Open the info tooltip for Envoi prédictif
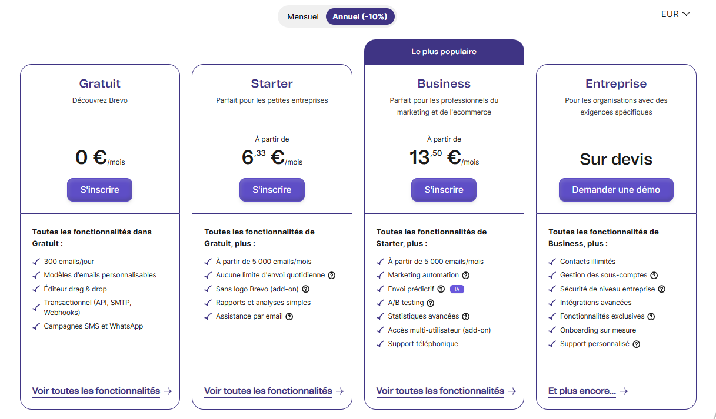716x419 pixels. tap(441, 289)
